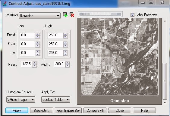Decrease Width with down arrow
This screenshot has height=116, width=170.
pyautogui.click(x=68, y=65)
